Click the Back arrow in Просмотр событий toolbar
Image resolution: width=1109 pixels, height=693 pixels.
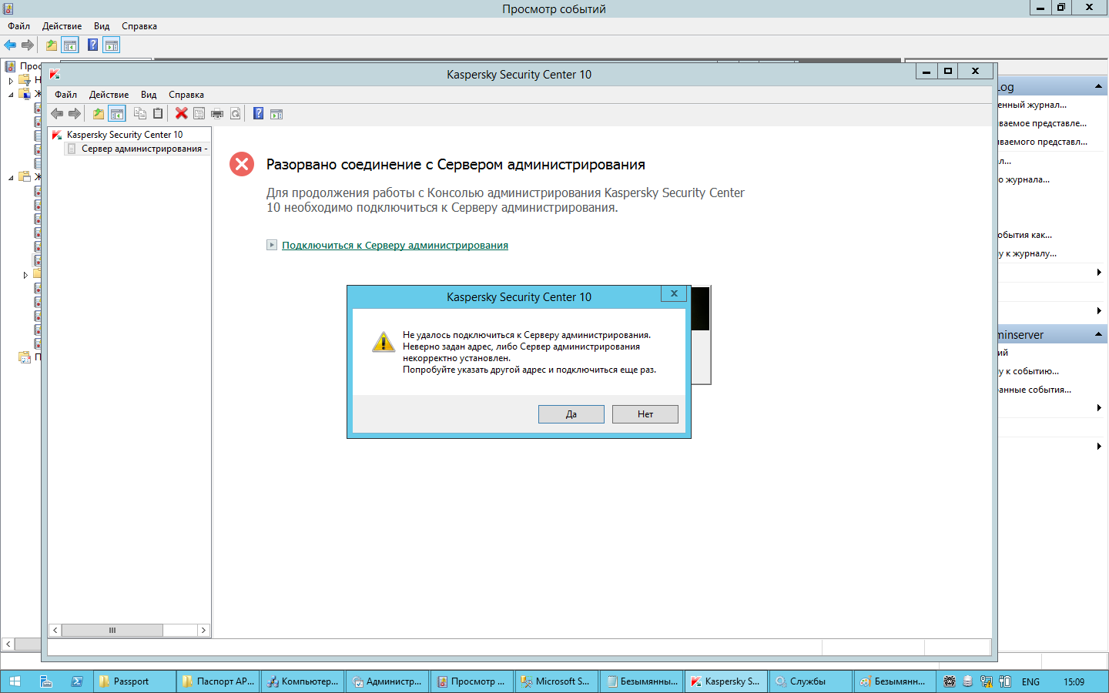coord(10,45)
